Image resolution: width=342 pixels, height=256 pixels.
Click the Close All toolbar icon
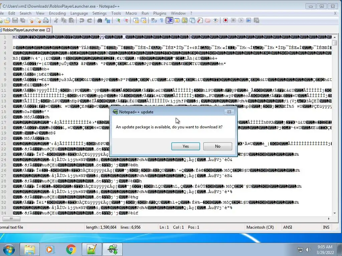tap(38, 20)
